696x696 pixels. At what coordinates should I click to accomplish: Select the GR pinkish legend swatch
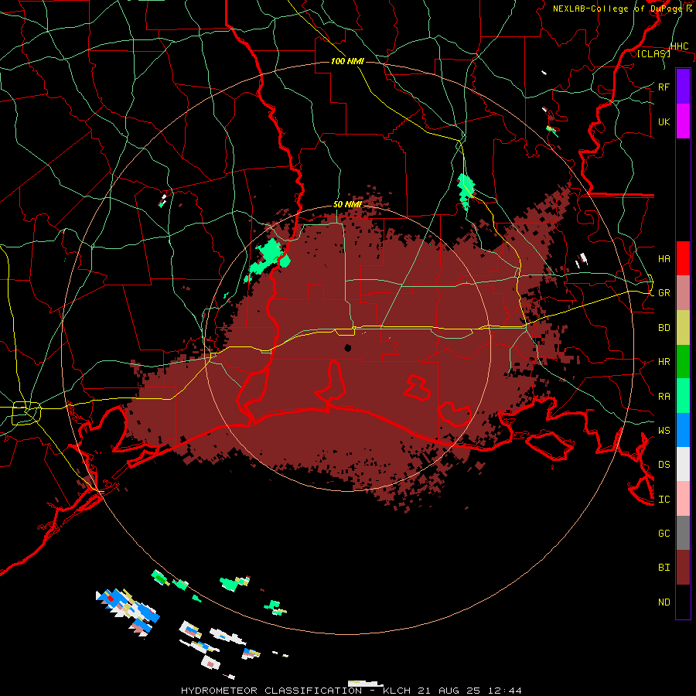click(x=683, y=293)
